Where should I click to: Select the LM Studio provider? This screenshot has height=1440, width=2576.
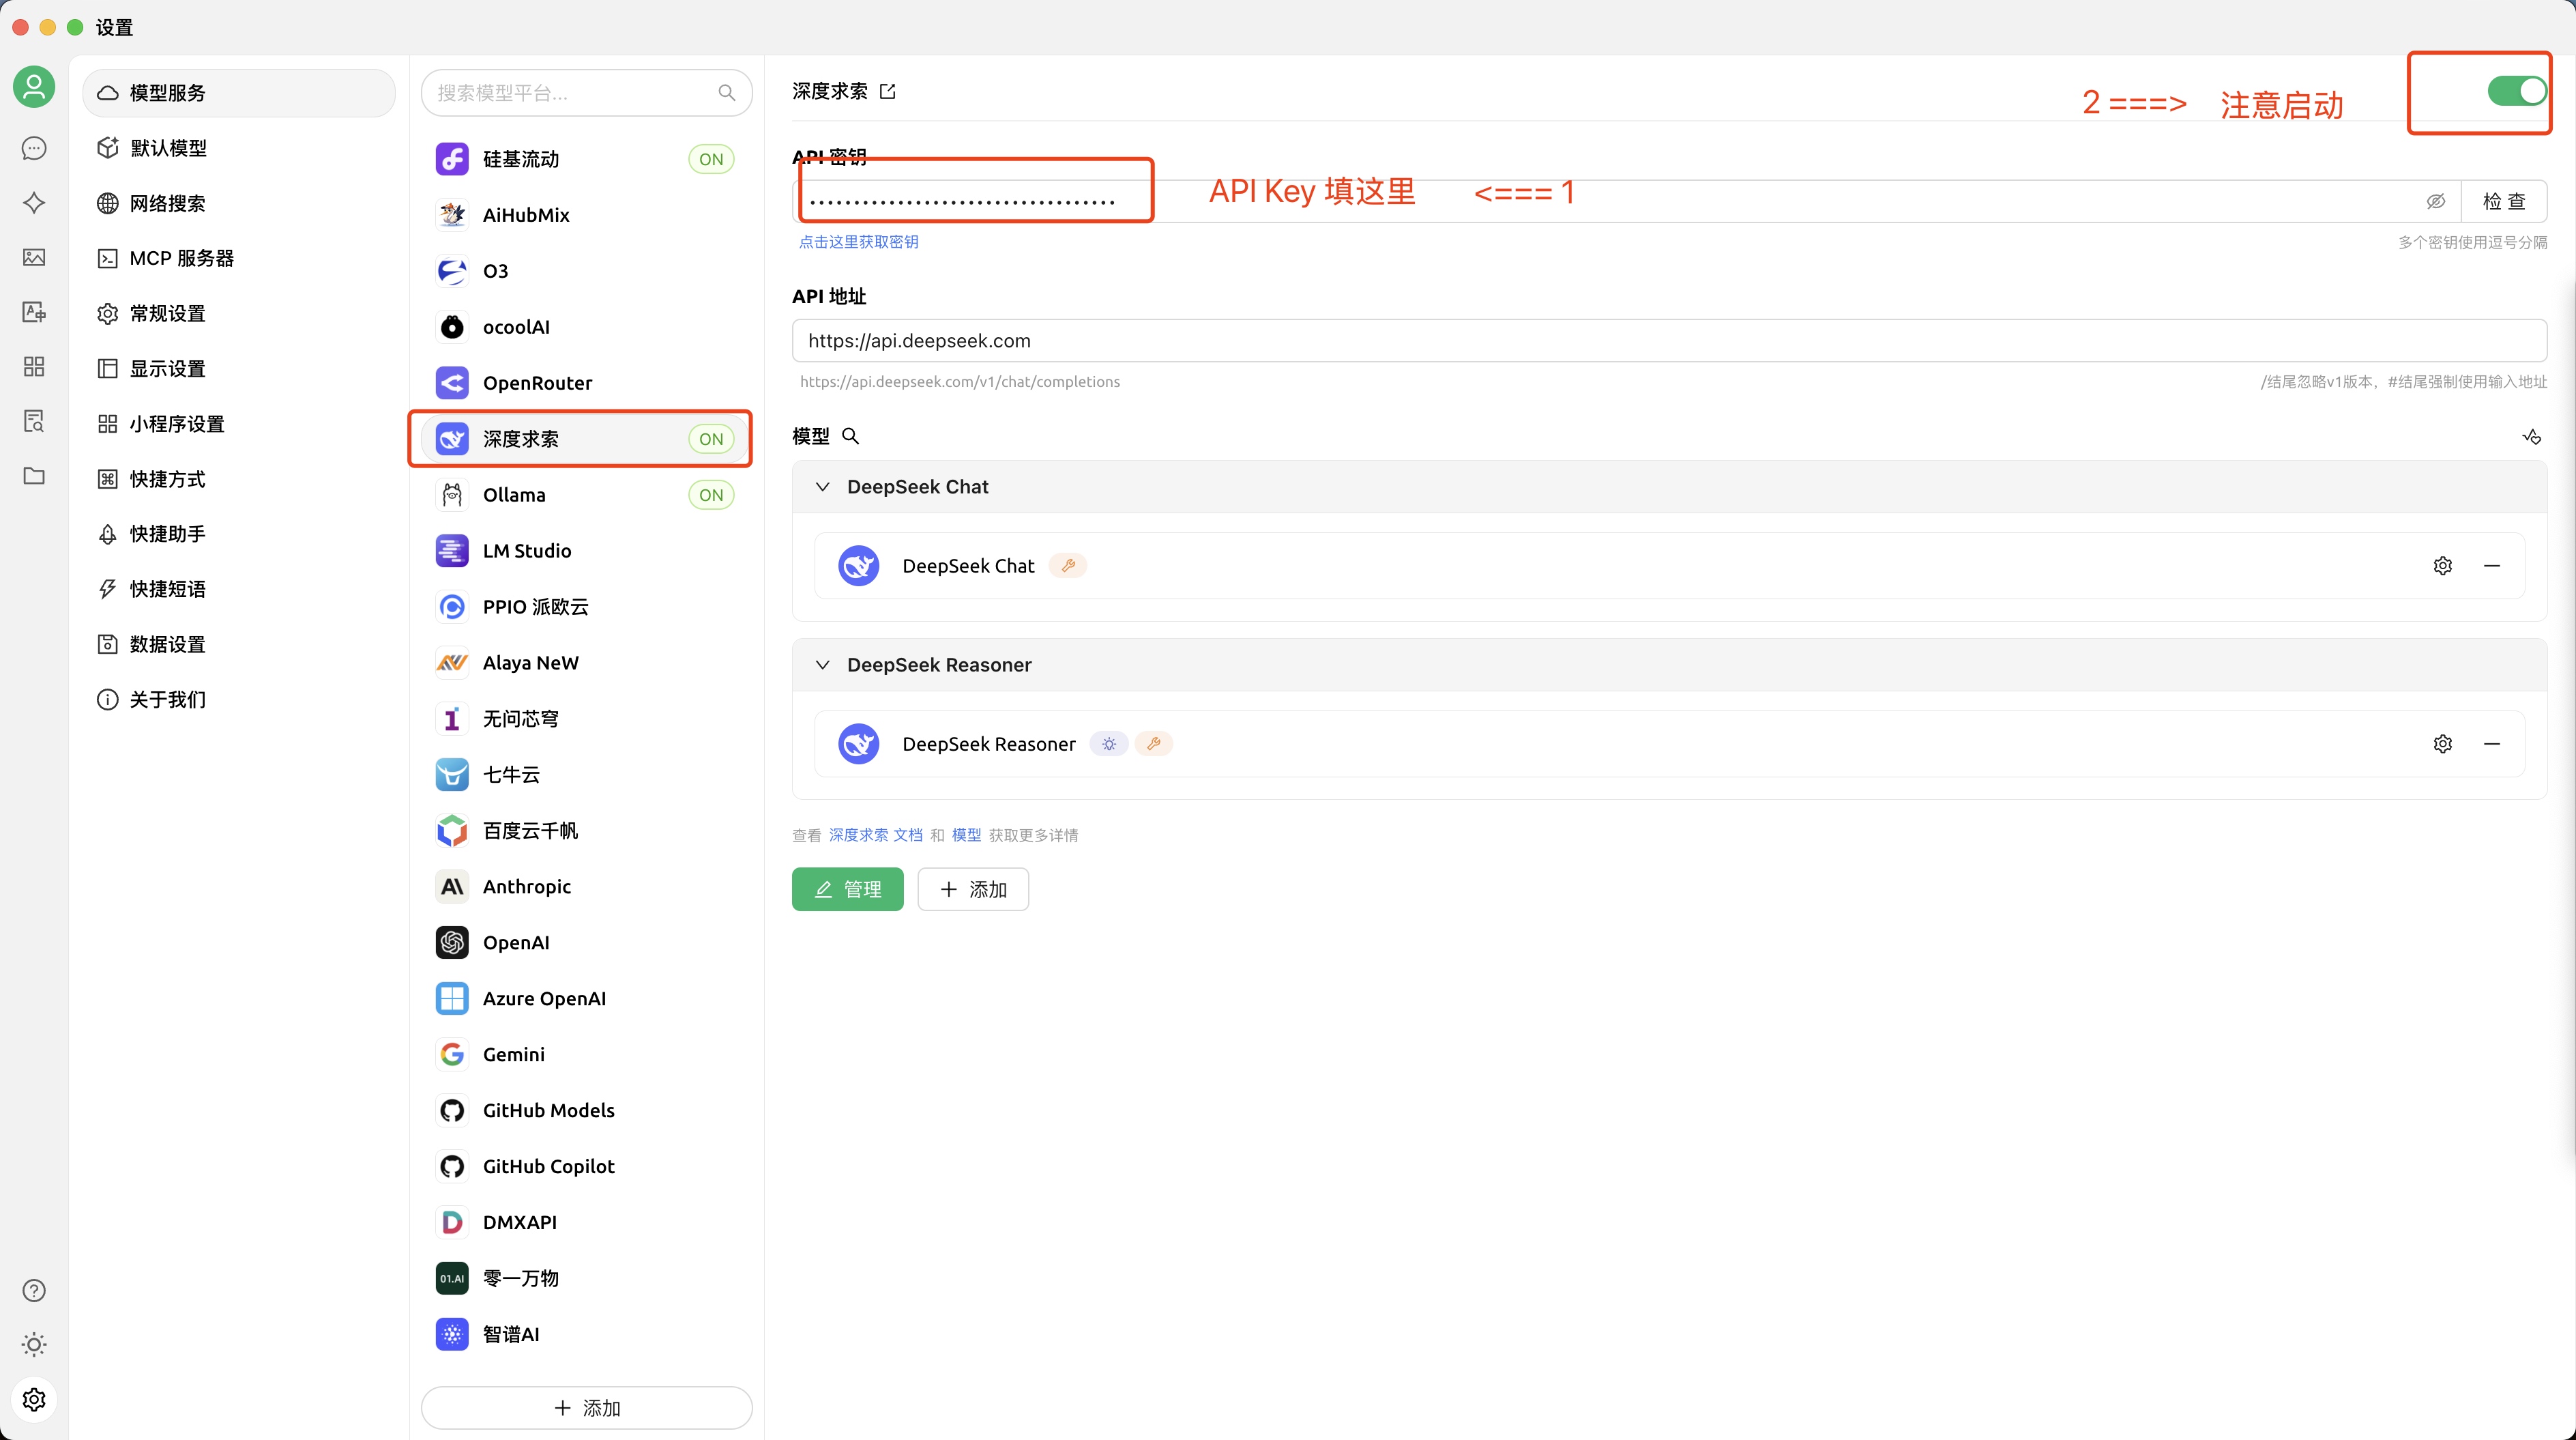point(586,551)
